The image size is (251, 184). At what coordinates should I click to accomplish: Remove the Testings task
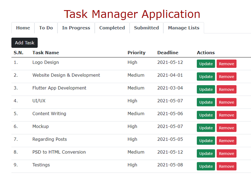click(226, 166)
